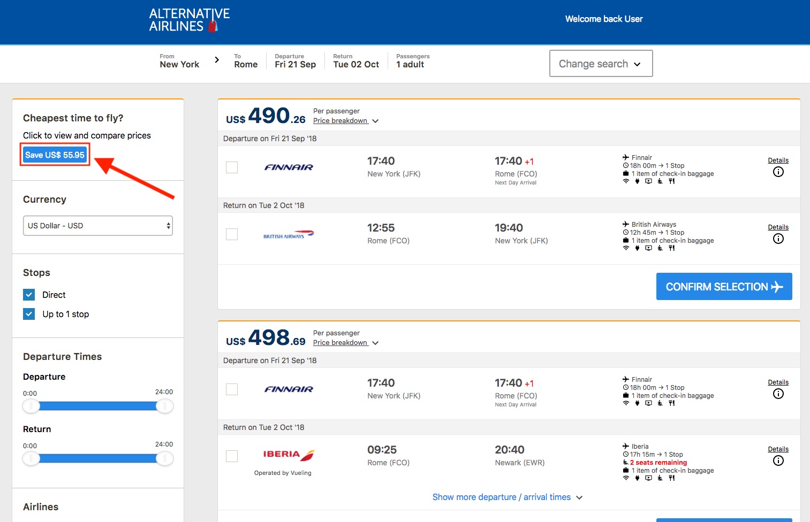Viewport: 810px width, 522px height.
Task: Click Welcome back User text
Action: coord(604,19)
